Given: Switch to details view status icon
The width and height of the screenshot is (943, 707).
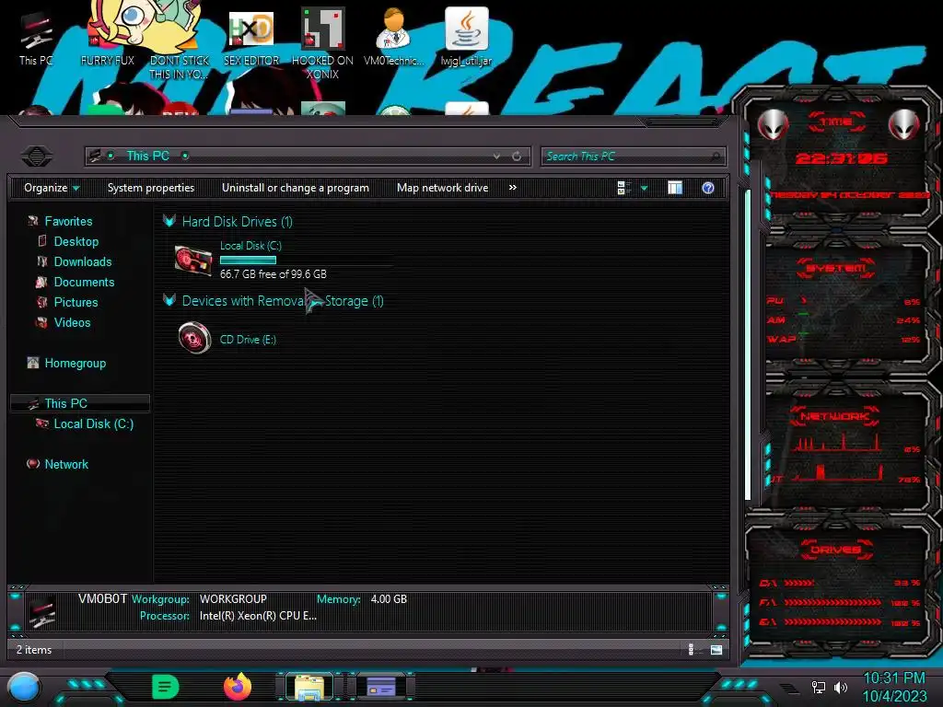Looking at the screenshot, I should coord(692,649).
